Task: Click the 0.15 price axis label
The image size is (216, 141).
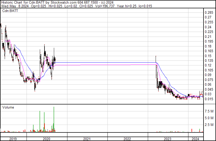Action: pyautogui.click(x=208, y=56)
